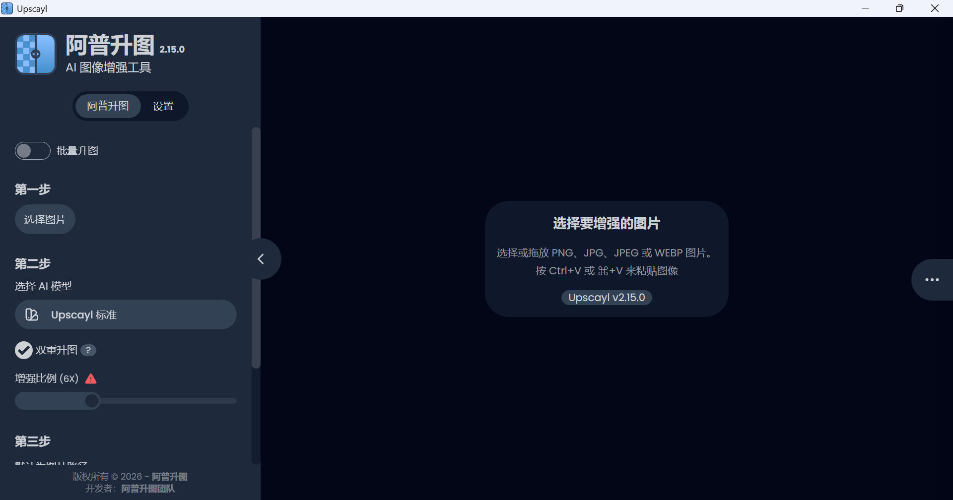Click the 选择图片 button
The height and width of the screenshot is (500, 953).
(x=45, y=219)
